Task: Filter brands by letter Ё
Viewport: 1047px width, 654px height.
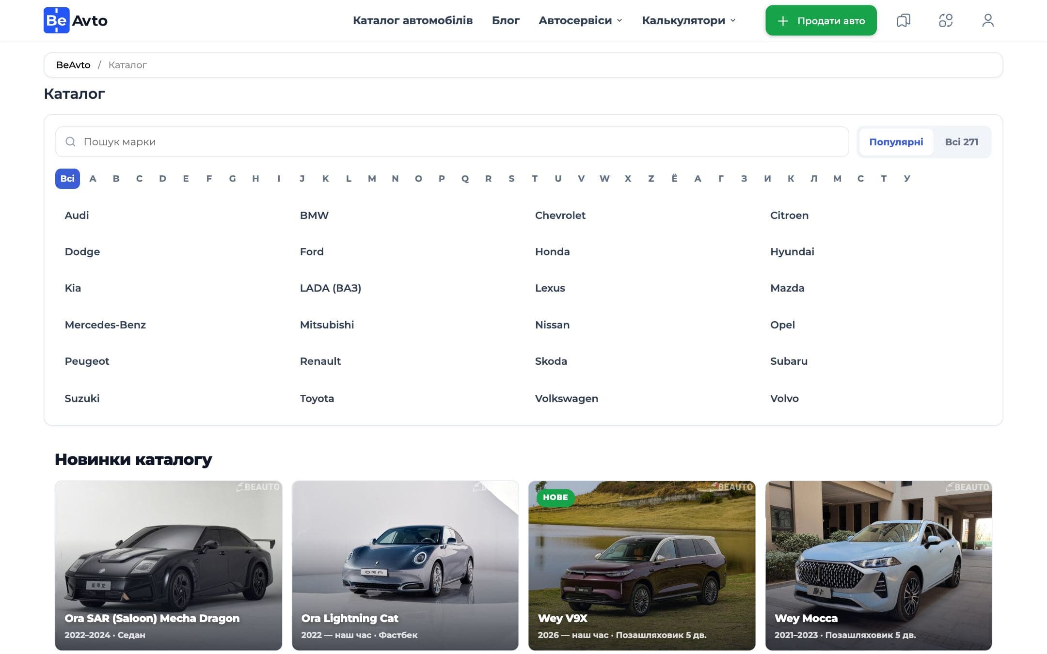Action: click(x=674, y=178)
